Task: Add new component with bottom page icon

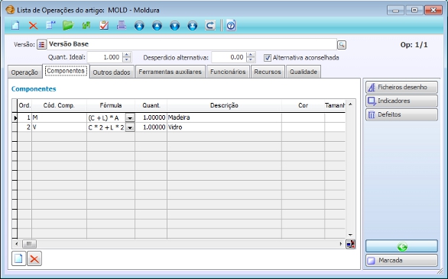Action: pos(18,258)
